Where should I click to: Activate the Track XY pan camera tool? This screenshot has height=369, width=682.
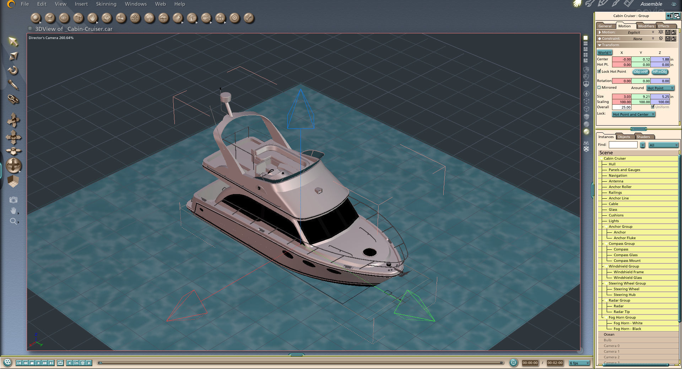13,137
